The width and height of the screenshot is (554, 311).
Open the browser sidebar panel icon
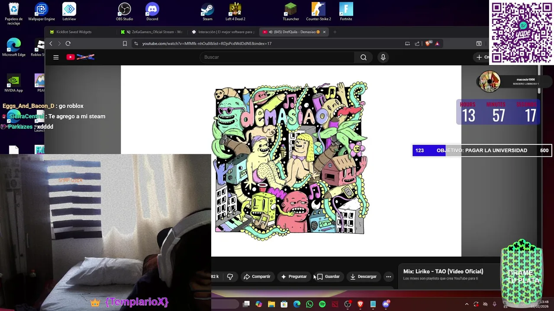pos(479,43)
